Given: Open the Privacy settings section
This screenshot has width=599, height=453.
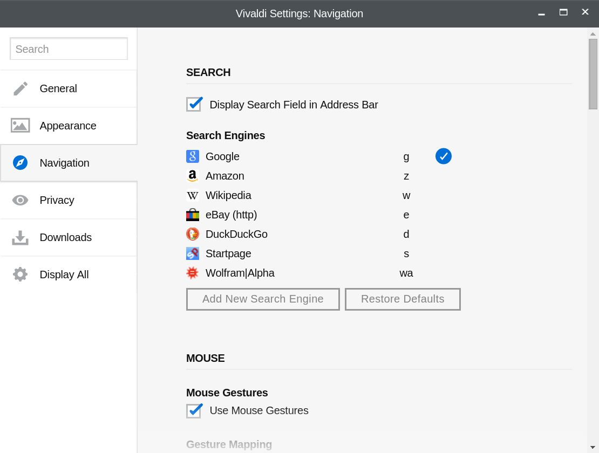Looking at the screenshot, I should pyautogui.click(x=57, y=200).
